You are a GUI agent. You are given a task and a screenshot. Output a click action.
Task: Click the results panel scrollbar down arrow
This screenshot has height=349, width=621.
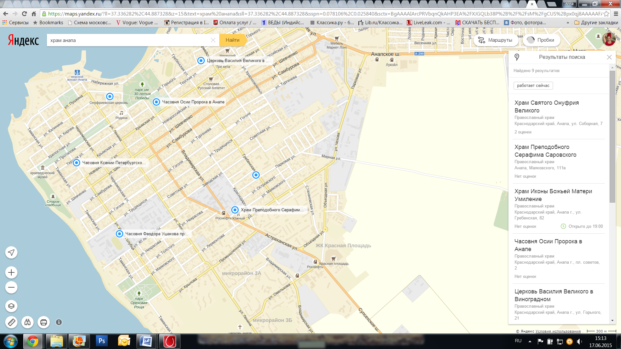coord(612,321)
